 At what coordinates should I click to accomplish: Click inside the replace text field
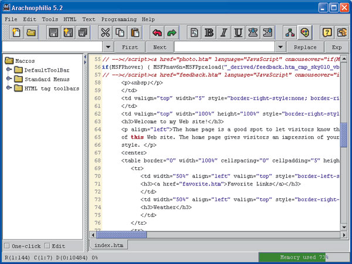(x=225, y=47)
